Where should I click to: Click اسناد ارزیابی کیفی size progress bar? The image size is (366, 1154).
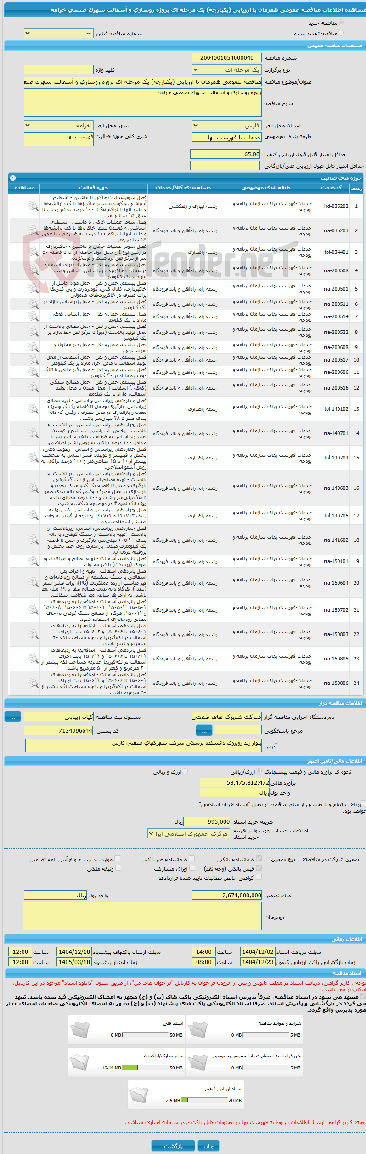[x=204, y=1100]
